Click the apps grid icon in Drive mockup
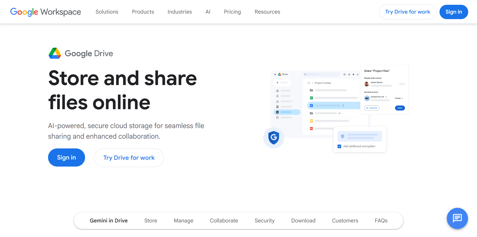Viewport: 477px width, 237px height. coord(357,74)
